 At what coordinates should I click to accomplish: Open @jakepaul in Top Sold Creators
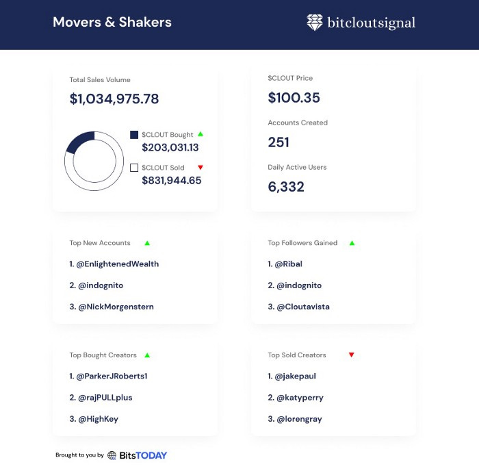pos(292,376)
